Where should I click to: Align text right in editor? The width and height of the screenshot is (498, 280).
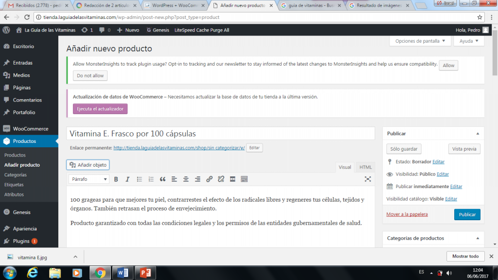(x=197, y=179)
